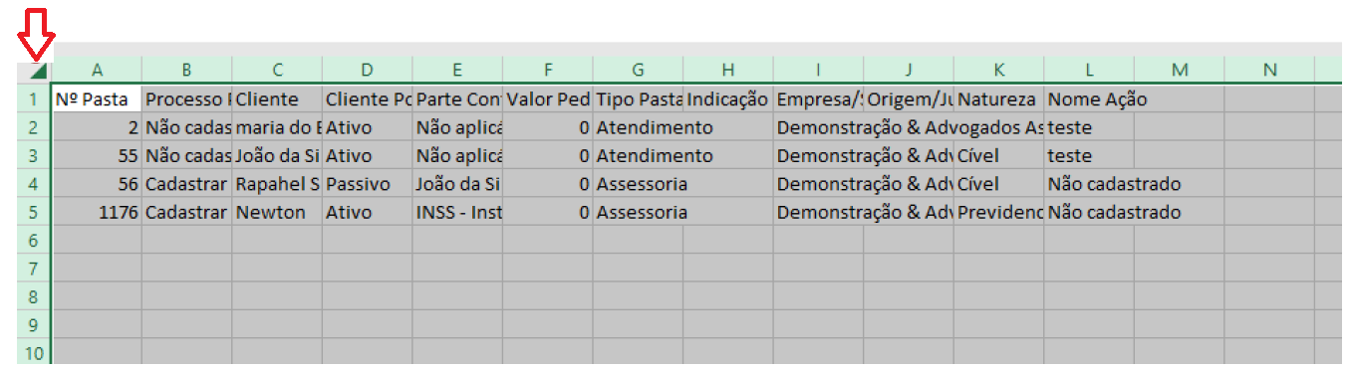Click the 'Tipo Pasta' header cell

coord(638,99)
